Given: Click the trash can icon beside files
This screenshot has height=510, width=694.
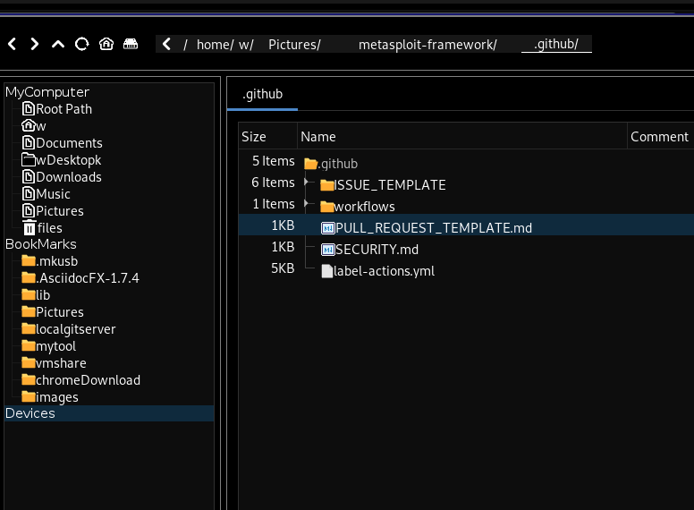Looking at the screenshot, I should click(x=30, y=227).
